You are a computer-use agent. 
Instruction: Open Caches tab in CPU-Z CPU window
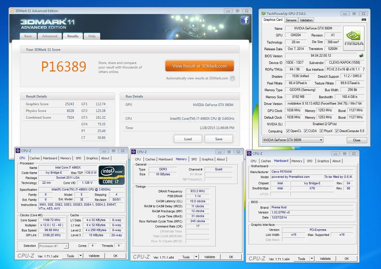click(35, 158)
